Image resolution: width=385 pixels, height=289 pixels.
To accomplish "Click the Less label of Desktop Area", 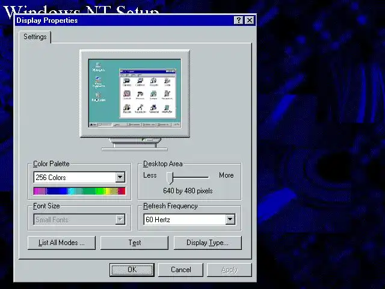I will click(x=150, y=175).
